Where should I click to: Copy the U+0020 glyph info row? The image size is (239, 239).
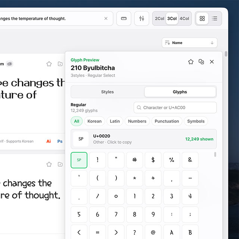click(x=143, y=139)
